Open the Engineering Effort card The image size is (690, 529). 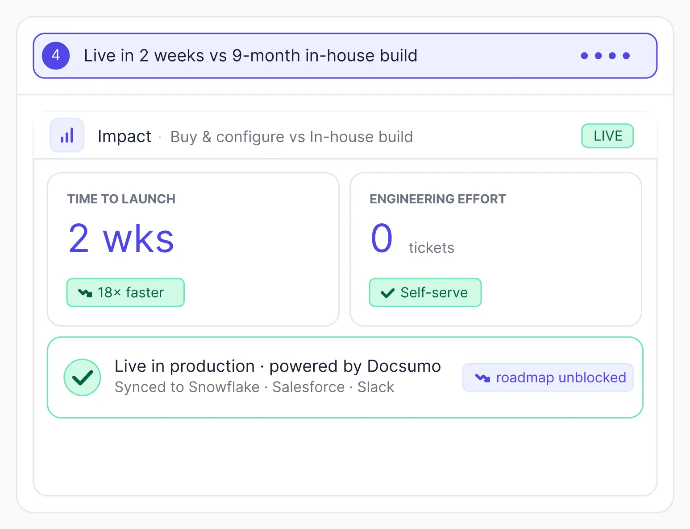496,249
